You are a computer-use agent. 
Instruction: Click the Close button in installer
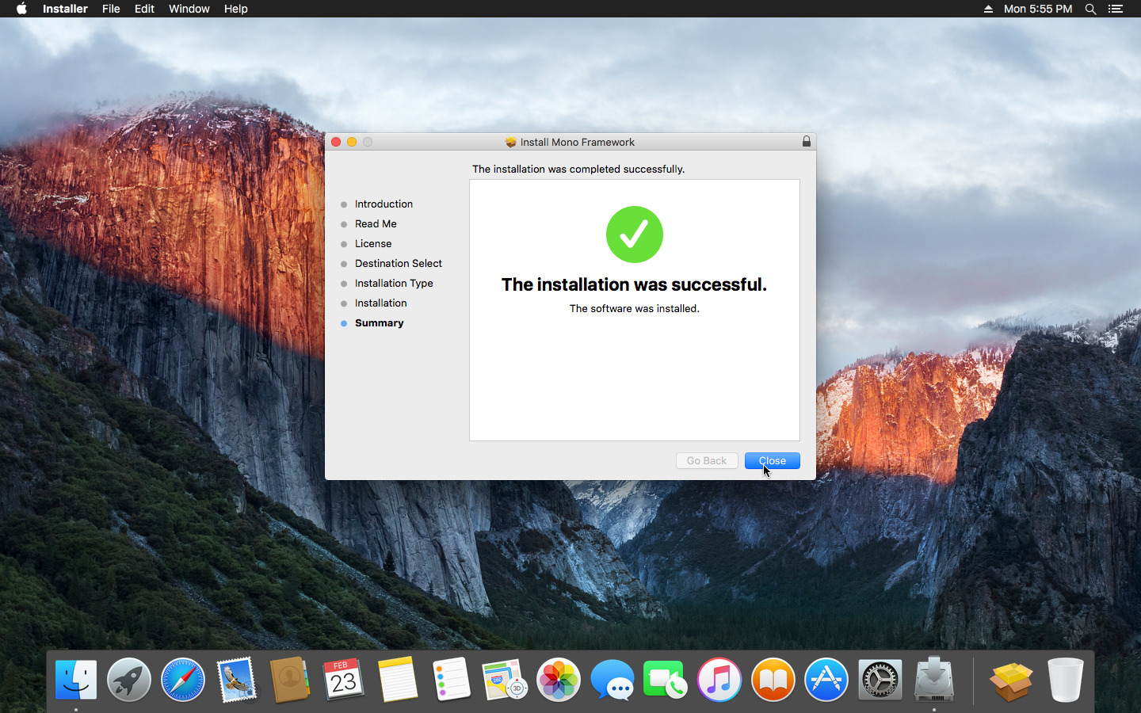pyautogui.click(x=772, y=461)
